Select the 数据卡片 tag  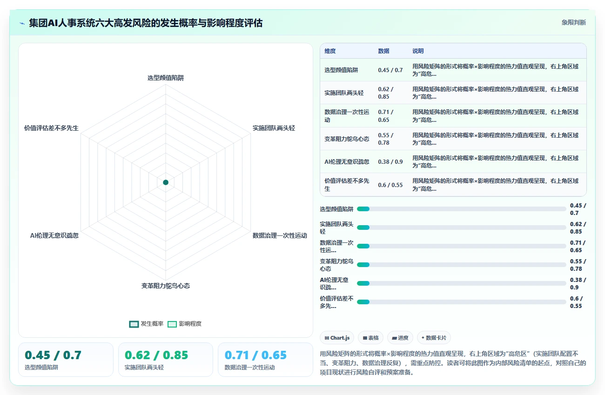coord(434,338)
